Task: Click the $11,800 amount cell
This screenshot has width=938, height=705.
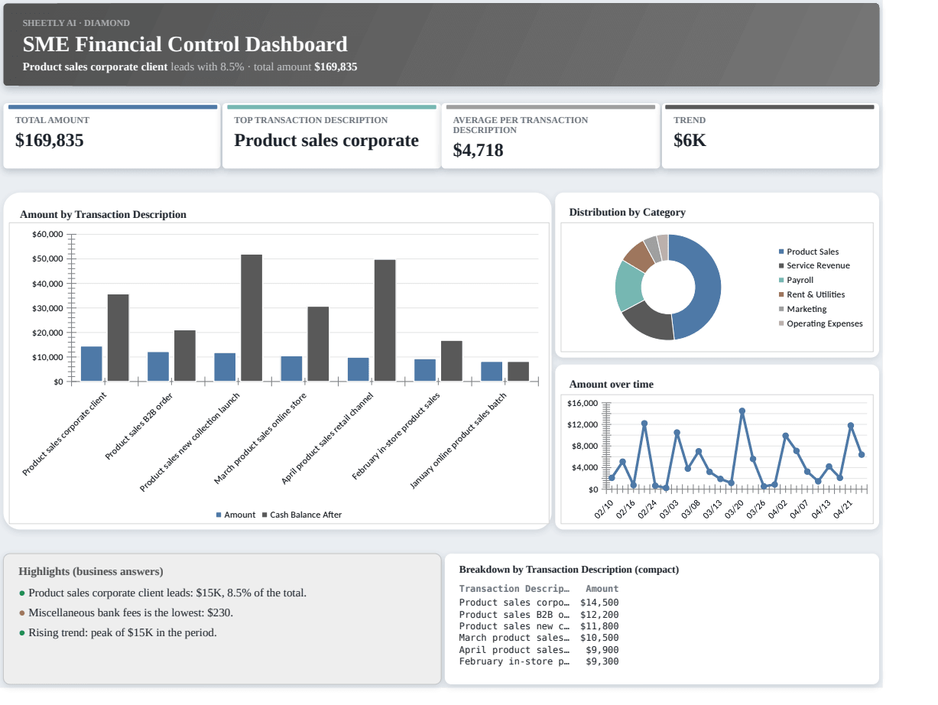Action: coord(599,626)
